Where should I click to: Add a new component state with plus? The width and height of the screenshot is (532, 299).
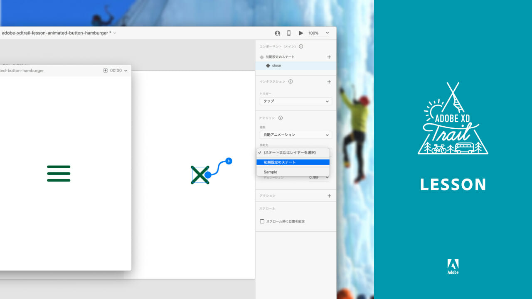(x=329, y=57)
